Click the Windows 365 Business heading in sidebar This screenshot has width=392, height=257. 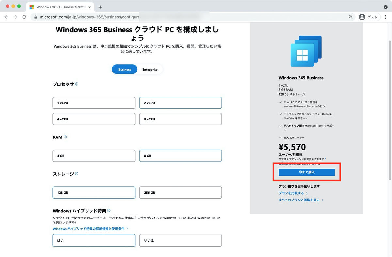tap(301, 78)
